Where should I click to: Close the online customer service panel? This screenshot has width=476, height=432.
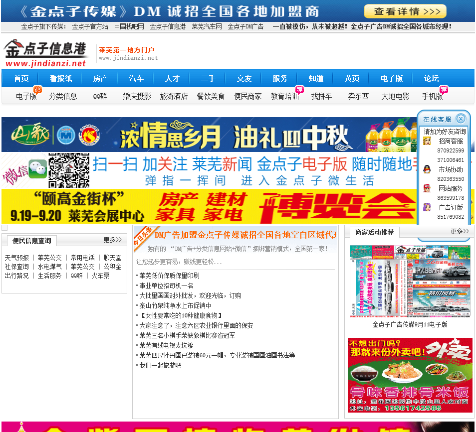[x=461, y=119]
